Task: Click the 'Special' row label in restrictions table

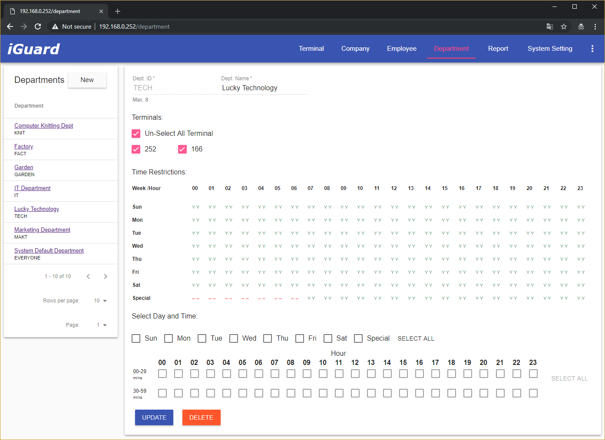Action: click(142, 298)
